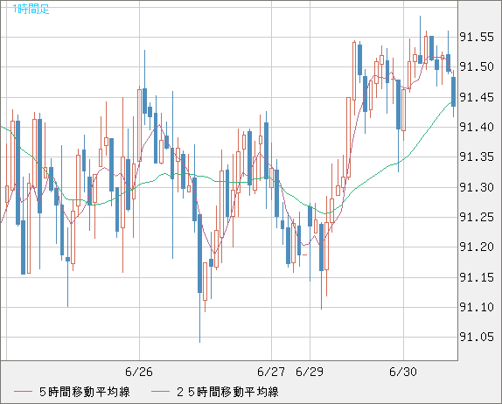502x404 pixels.
Task: Click the 6/27 date axis label
Action: (271, 372)
